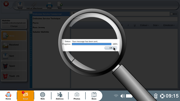Open the Sent mailbox
180x101 pixels.
(14, 56)
